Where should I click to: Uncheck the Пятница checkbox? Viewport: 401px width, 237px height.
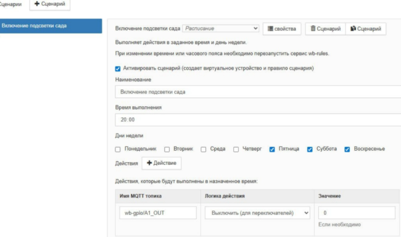[x=272, y=149]
